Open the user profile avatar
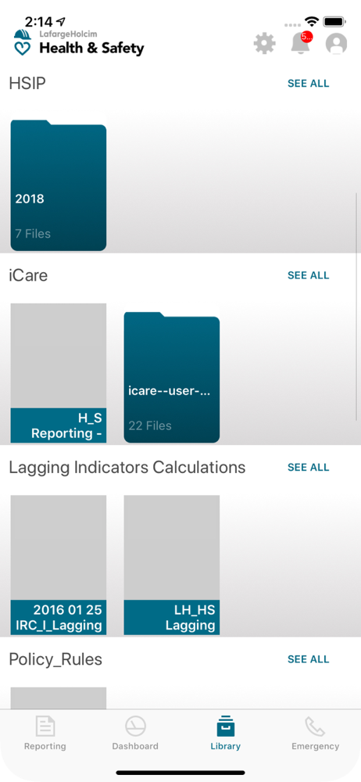361x782 pixels. 336,44
